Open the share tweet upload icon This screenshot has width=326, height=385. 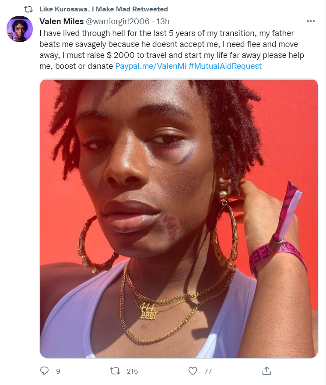coord(266,371)
